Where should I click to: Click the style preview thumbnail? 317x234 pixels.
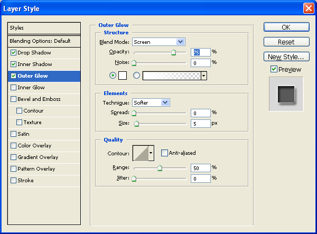pyautogui.click(x=286, y=94)
